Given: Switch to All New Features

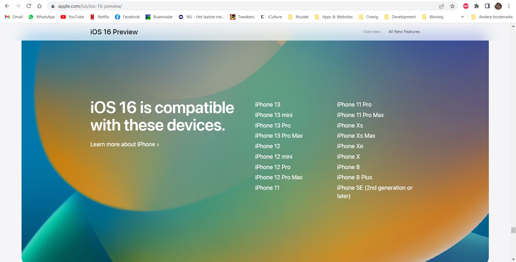Looking at the screenshot, I should click(404, 32).
